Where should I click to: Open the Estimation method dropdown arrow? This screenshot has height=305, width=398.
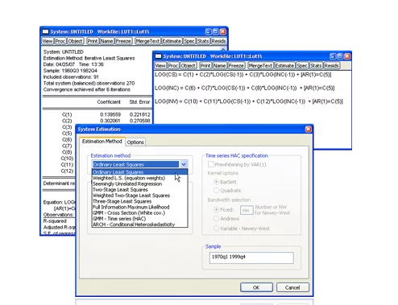click(184, 164)
